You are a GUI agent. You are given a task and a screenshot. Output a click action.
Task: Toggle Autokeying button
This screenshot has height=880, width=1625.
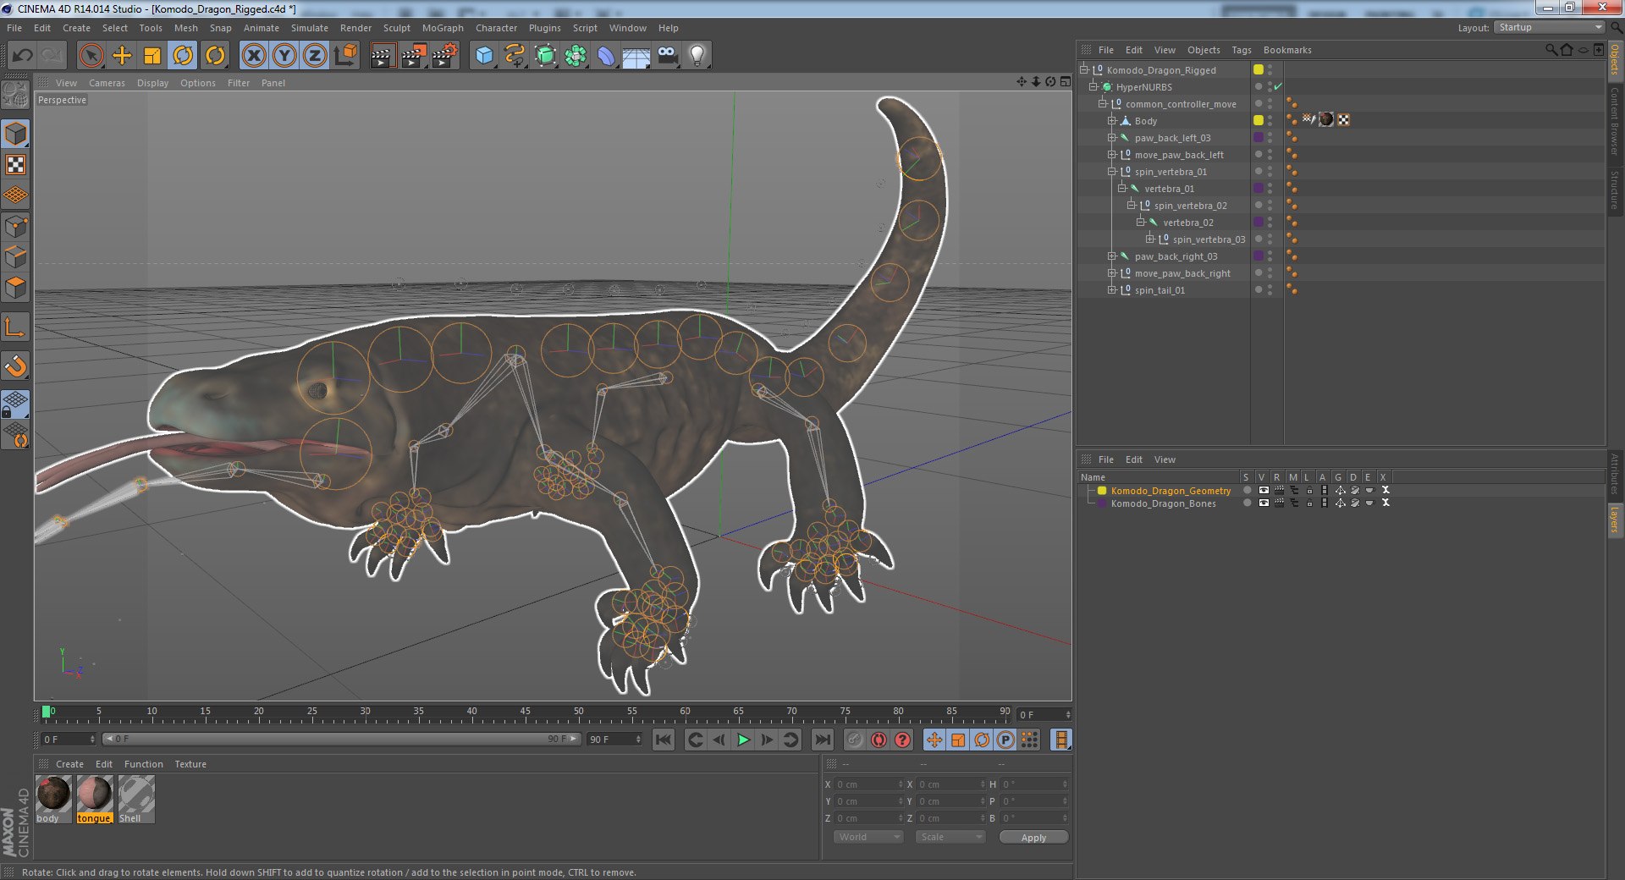click(x=879, y=740)
